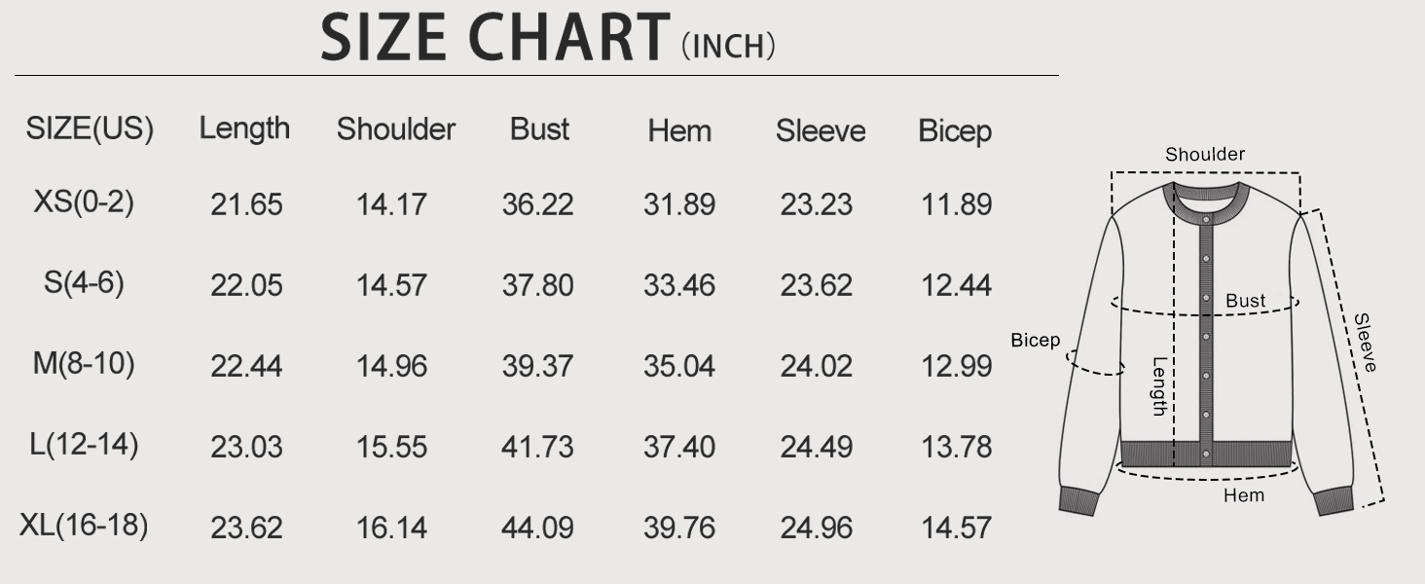Select the SIZE(US) column header

90,129
